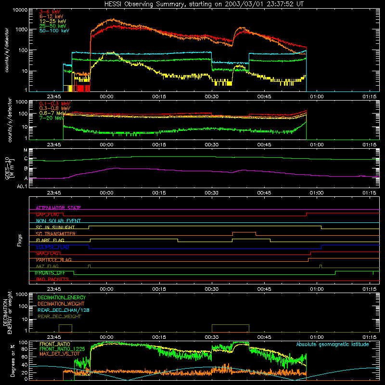385x385 pixels.
Task: Click the 10000 y-axis value on top plot
Action: (20, 10)
